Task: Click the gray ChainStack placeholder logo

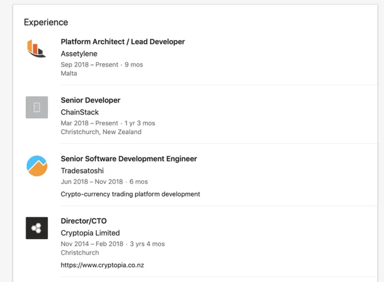Action: pyautogui.click(x=37, y=107)
